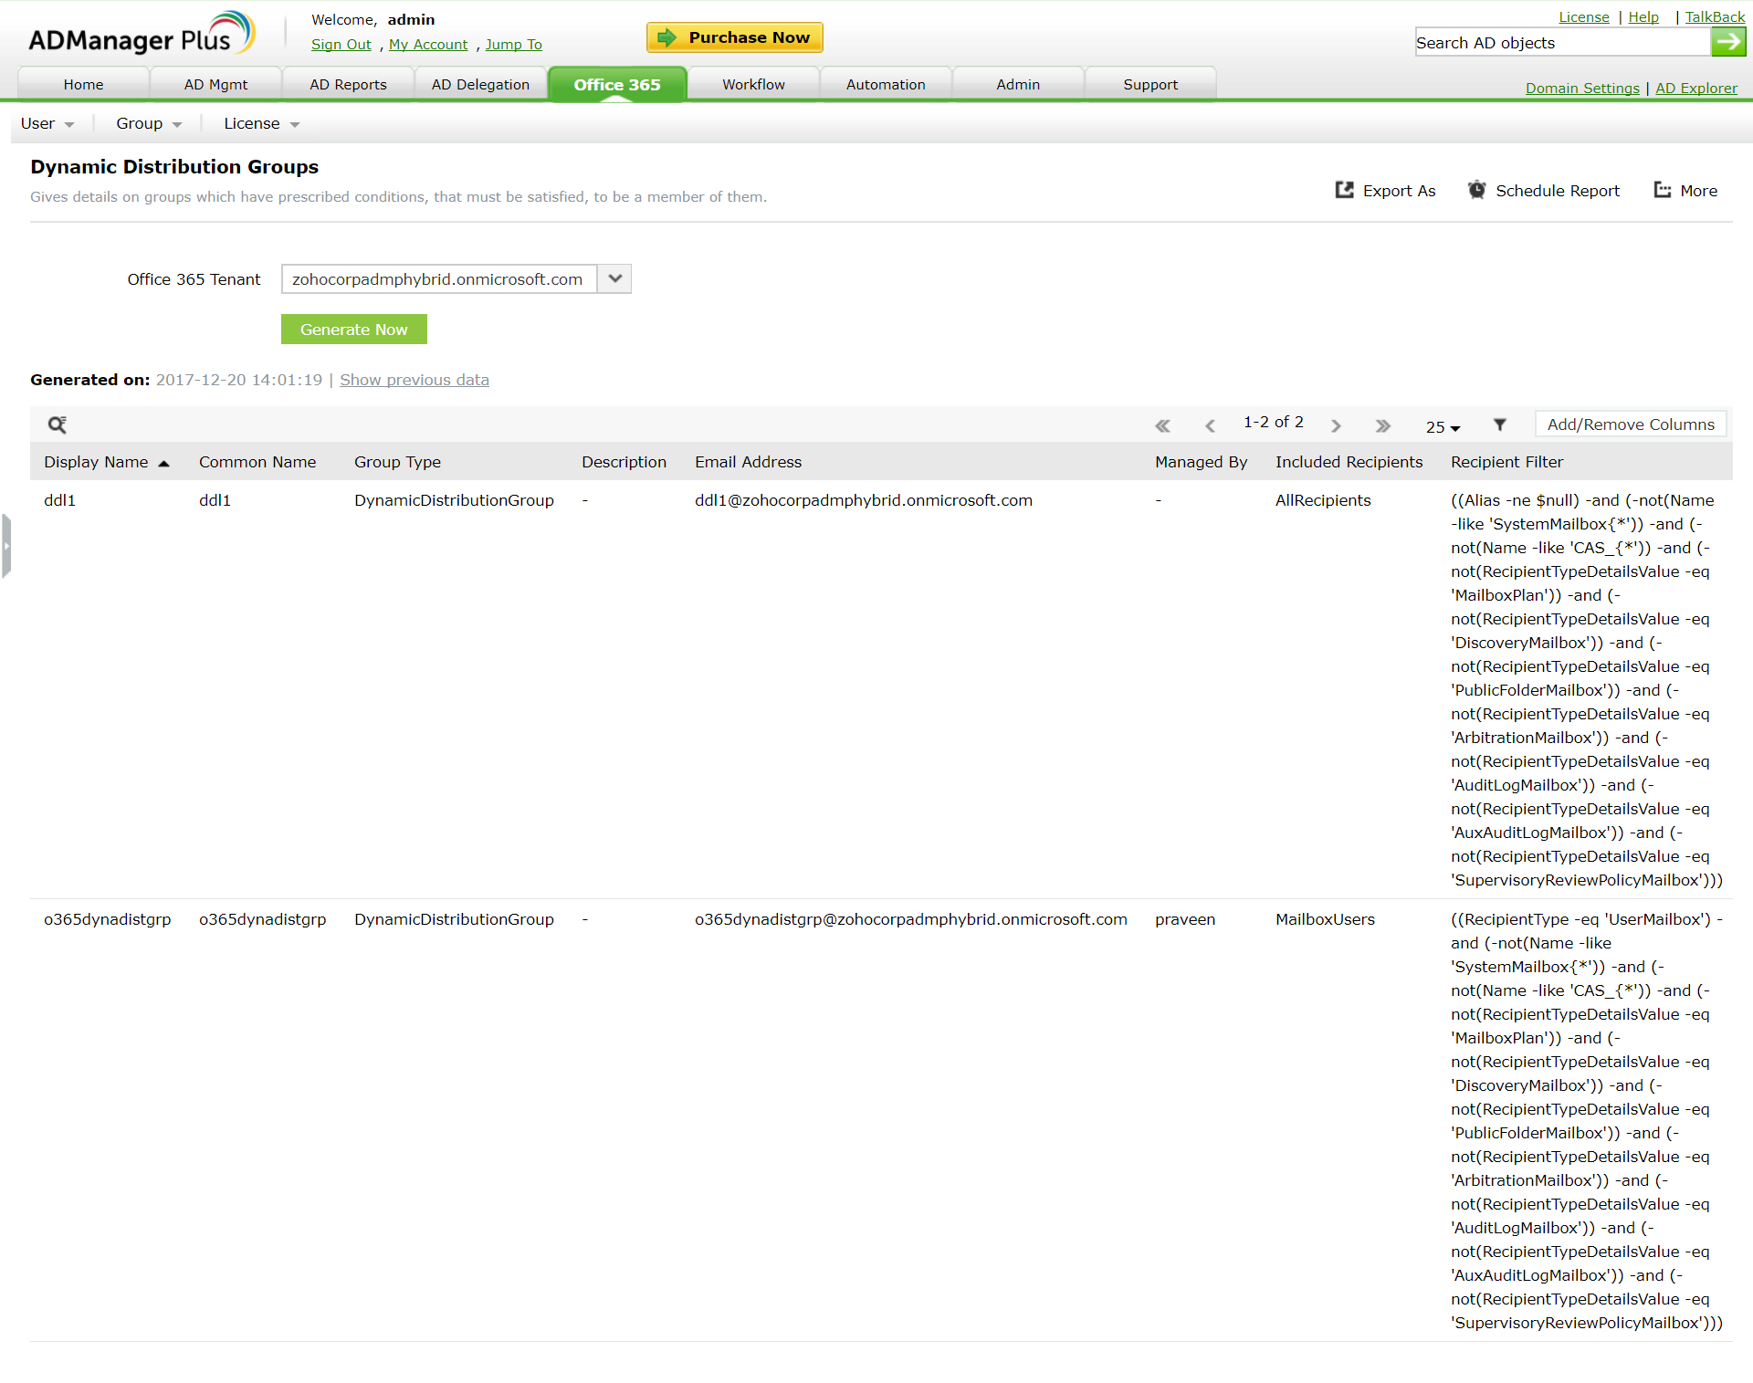Expand Office 365 Tenant dropdown
This screenshot has height=1383, width=1753.
pos(615,278)
